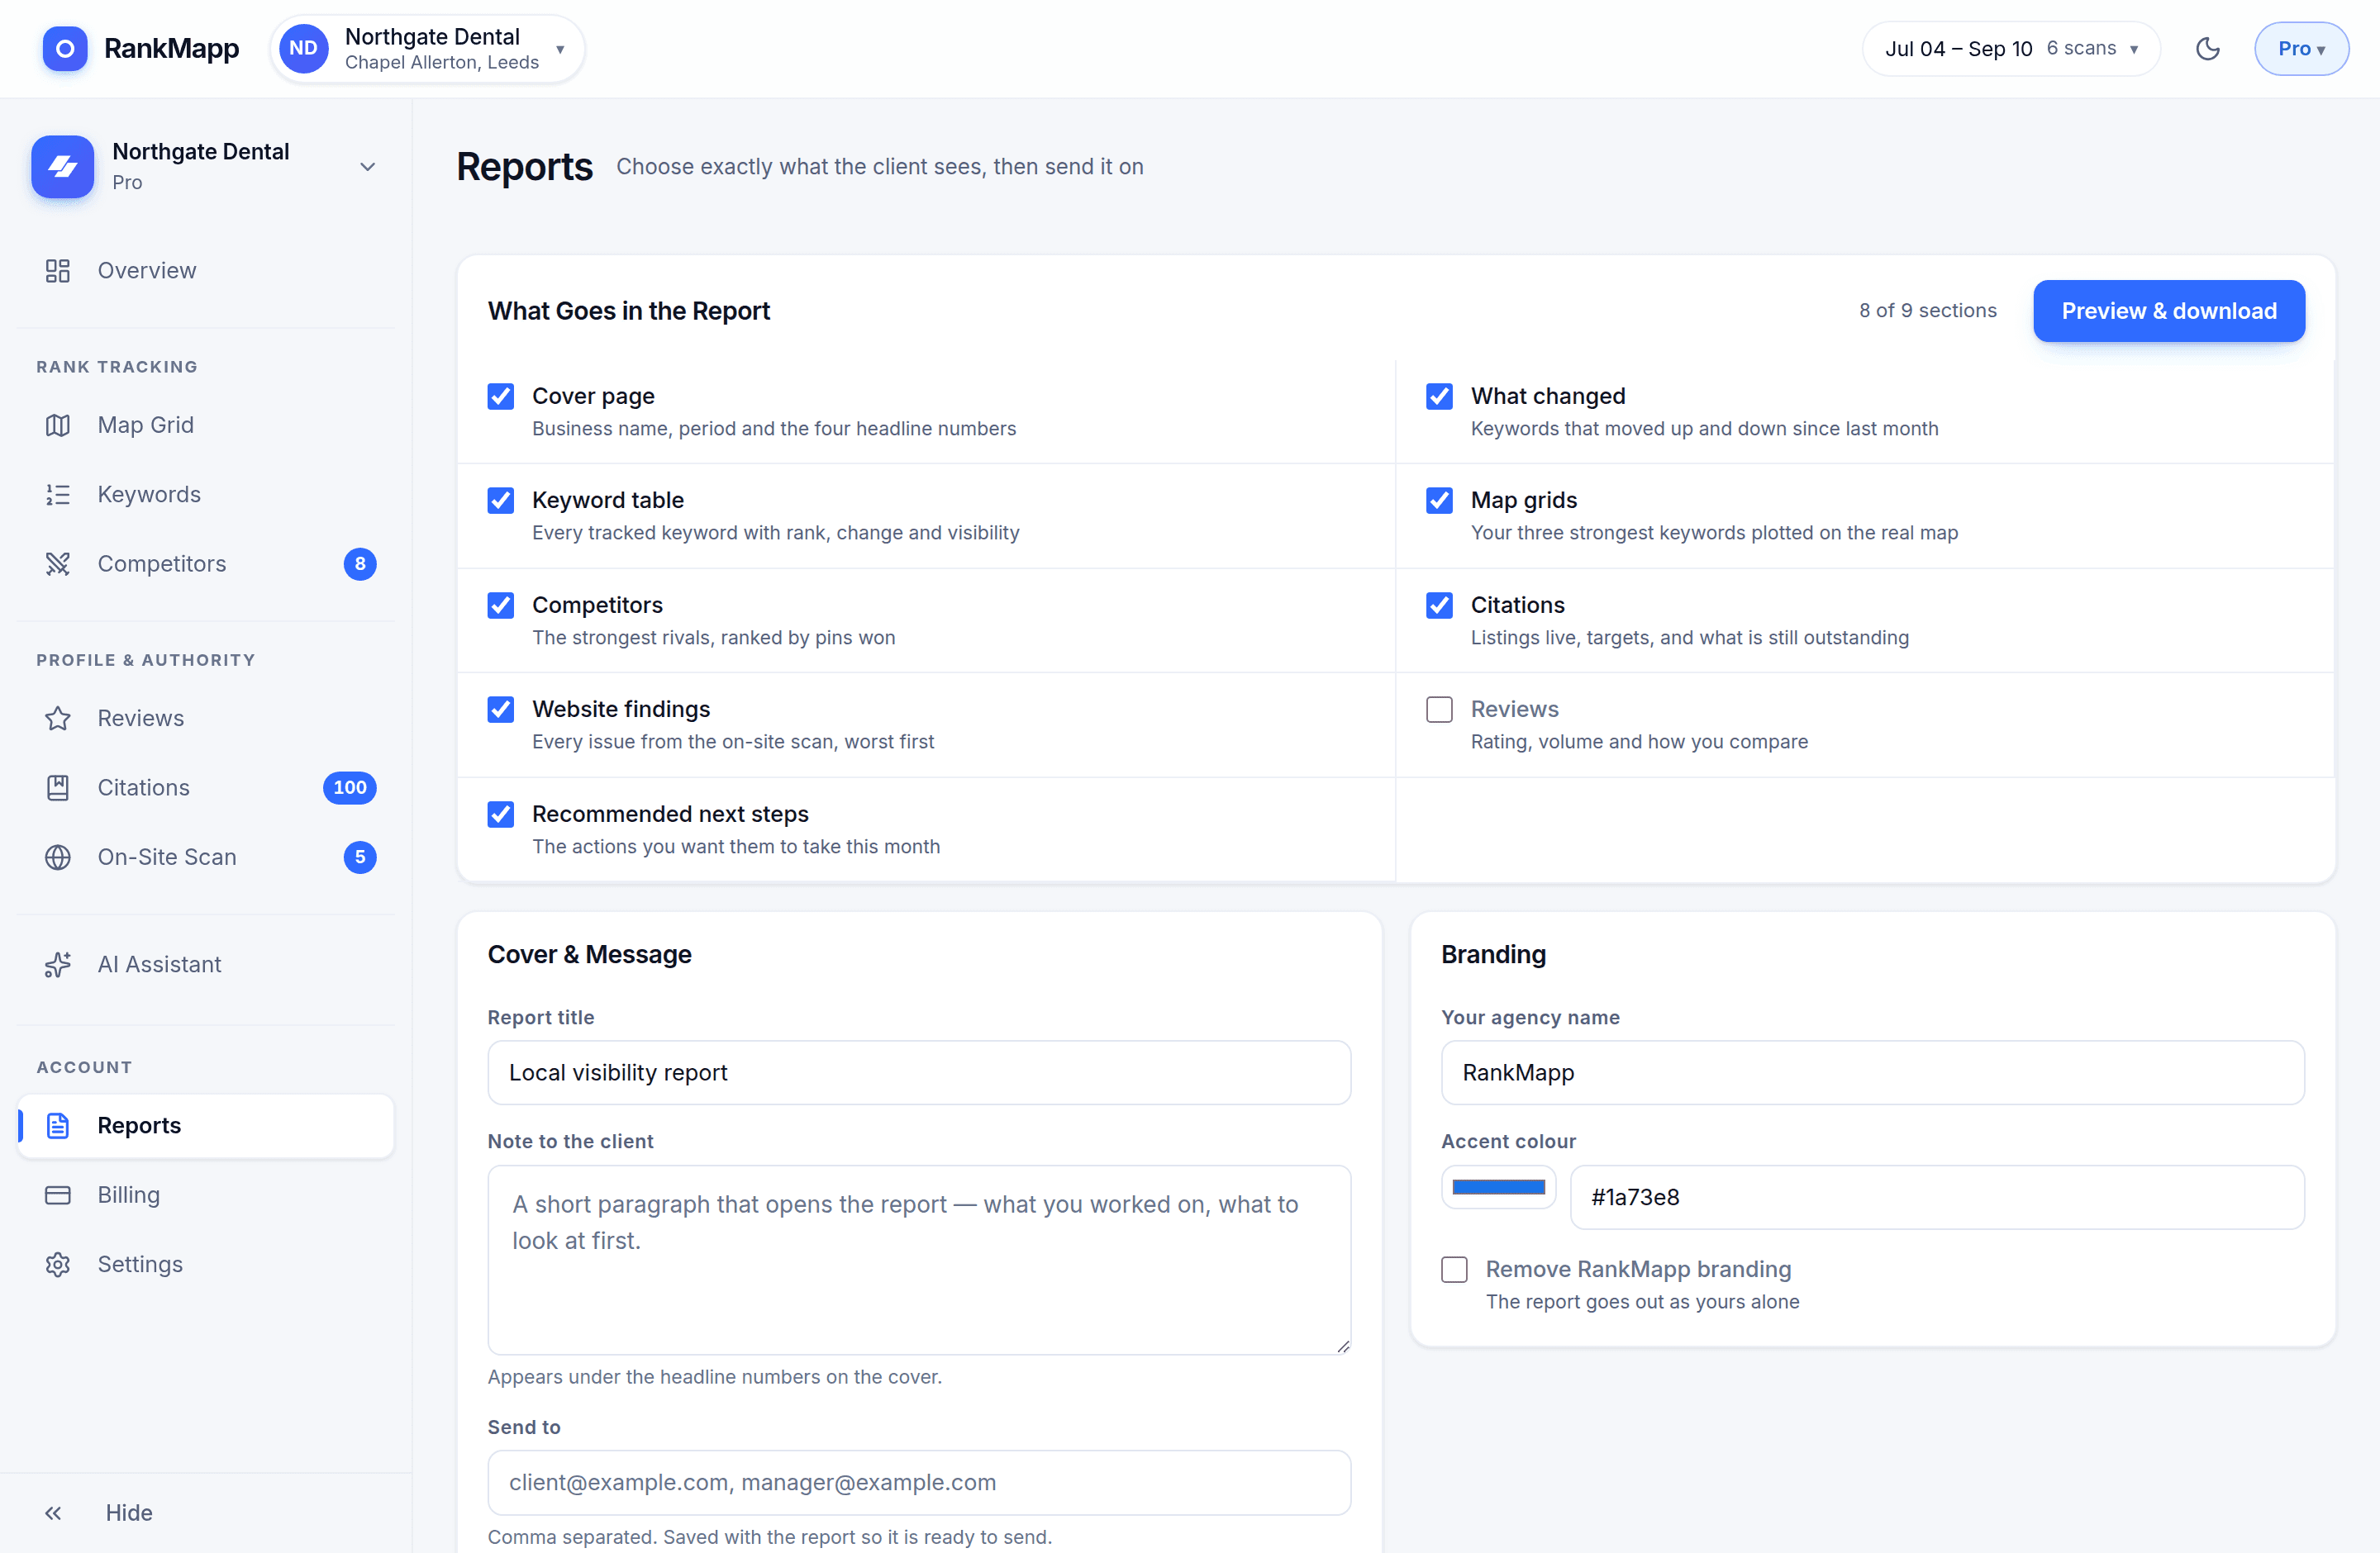Click the Keywords list icon
Screen dimensions: 2380x1553
click(58, 495)
